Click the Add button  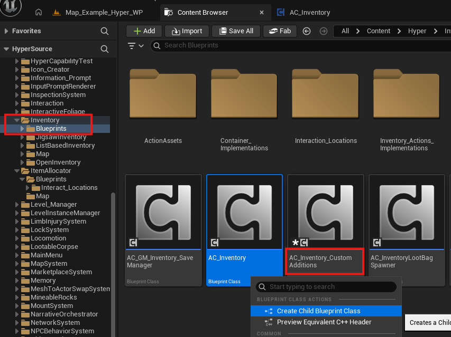tap(144, 31)
